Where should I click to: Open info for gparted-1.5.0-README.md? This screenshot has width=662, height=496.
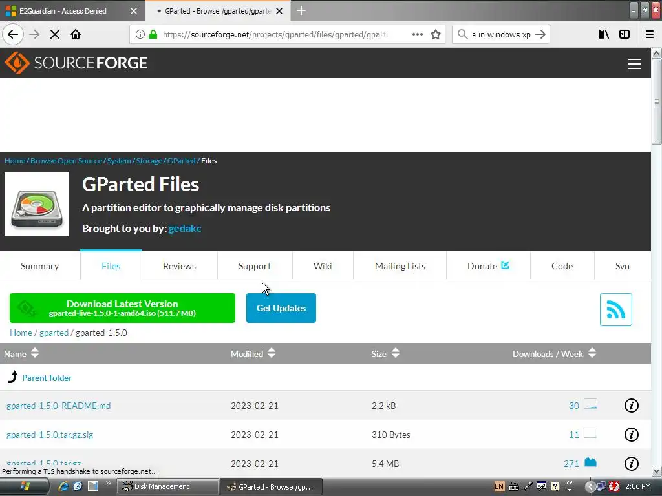(x=631, y=406)
